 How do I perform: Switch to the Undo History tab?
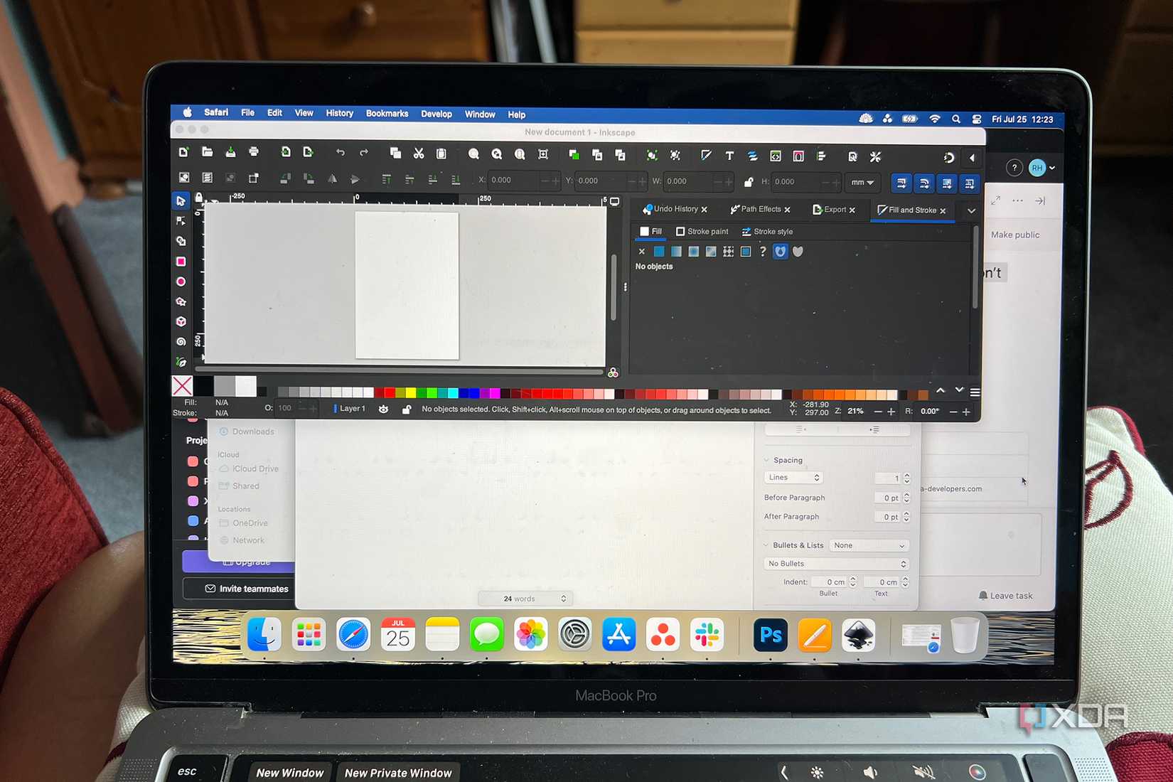675,209
